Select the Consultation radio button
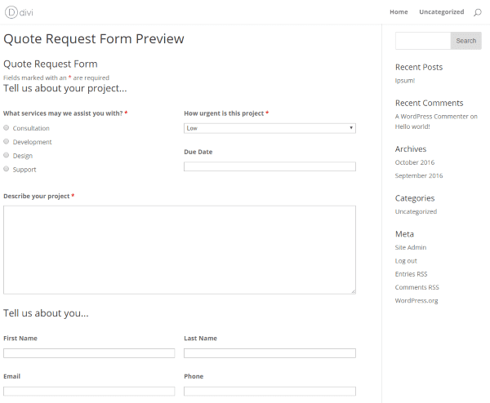The image size is (490, 403). 7,128
